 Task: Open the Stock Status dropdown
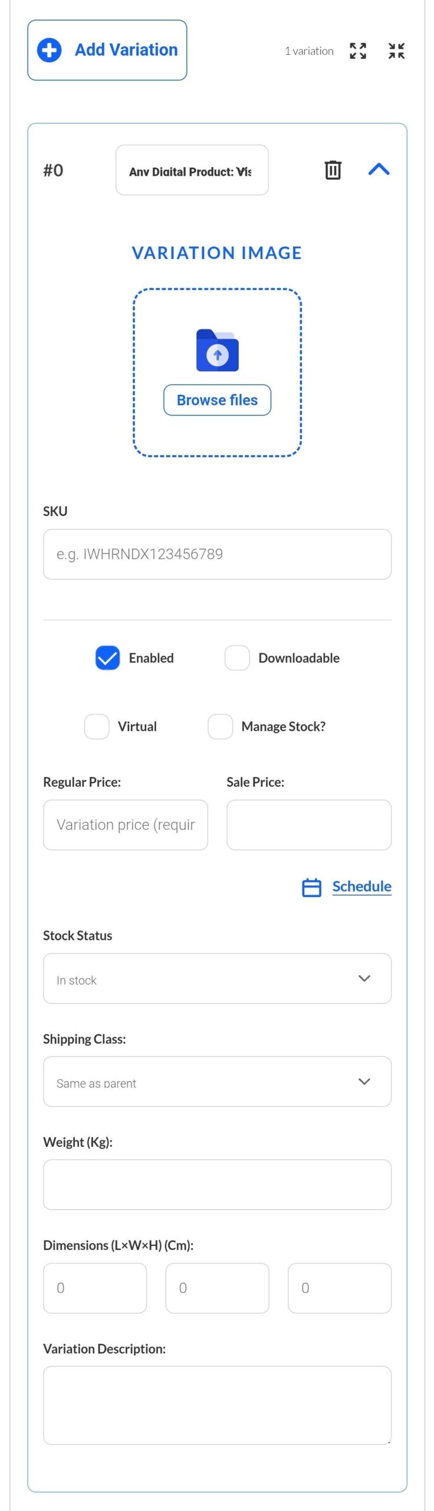[217, 979]
